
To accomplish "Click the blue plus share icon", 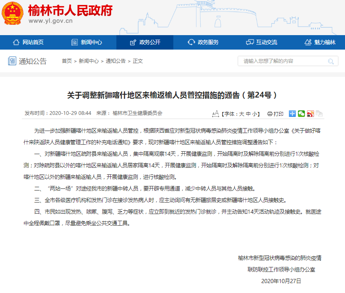I will pos(292,114).
